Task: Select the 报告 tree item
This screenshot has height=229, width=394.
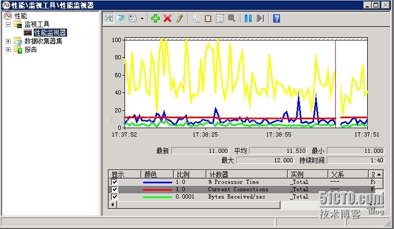Action: [x=30, y=49]
